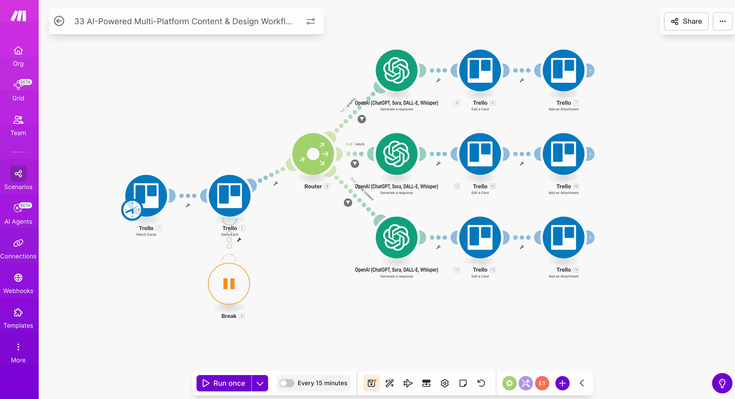Viewport: 735px width, 399px height.
Task: Add module after Trello Add an Attachment 14
Action: pos(590,237)
